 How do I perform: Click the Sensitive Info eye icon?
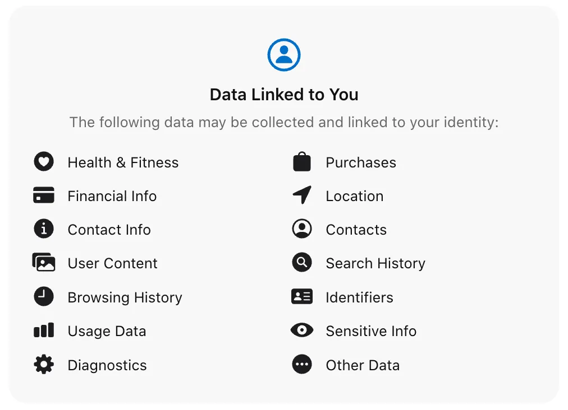(302, 330)
